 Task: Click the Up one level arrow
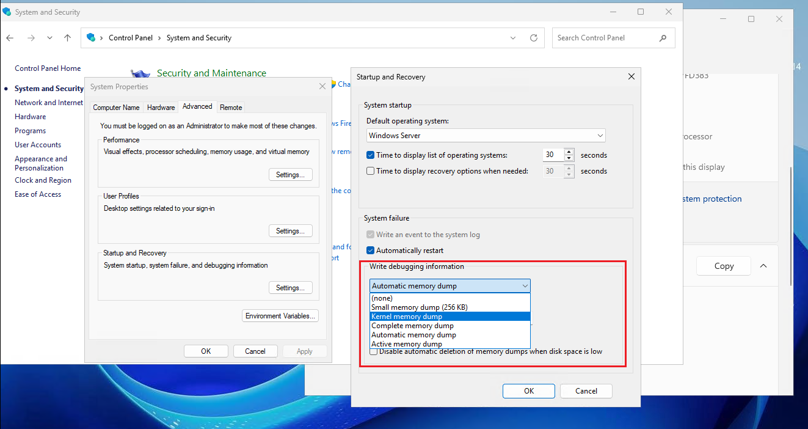click(x=67, y=38)
